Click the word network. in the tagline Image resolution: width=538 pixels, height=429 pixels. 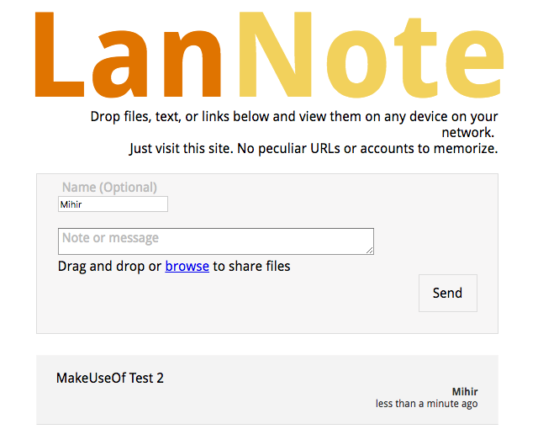coord(467,132)
